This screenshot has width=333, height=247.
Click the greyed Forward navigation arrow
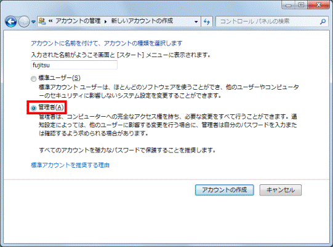pyautogui.click(x=24, y=22)
